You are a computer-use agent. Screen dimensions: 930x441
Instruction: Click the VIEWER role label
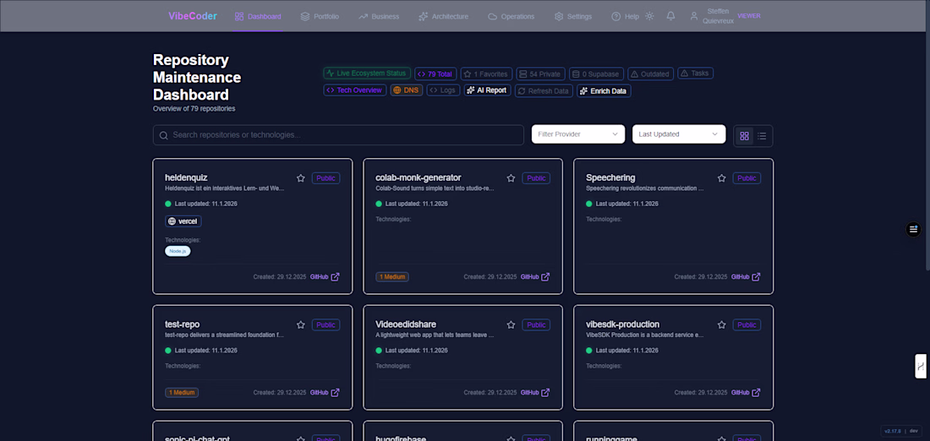748,16
